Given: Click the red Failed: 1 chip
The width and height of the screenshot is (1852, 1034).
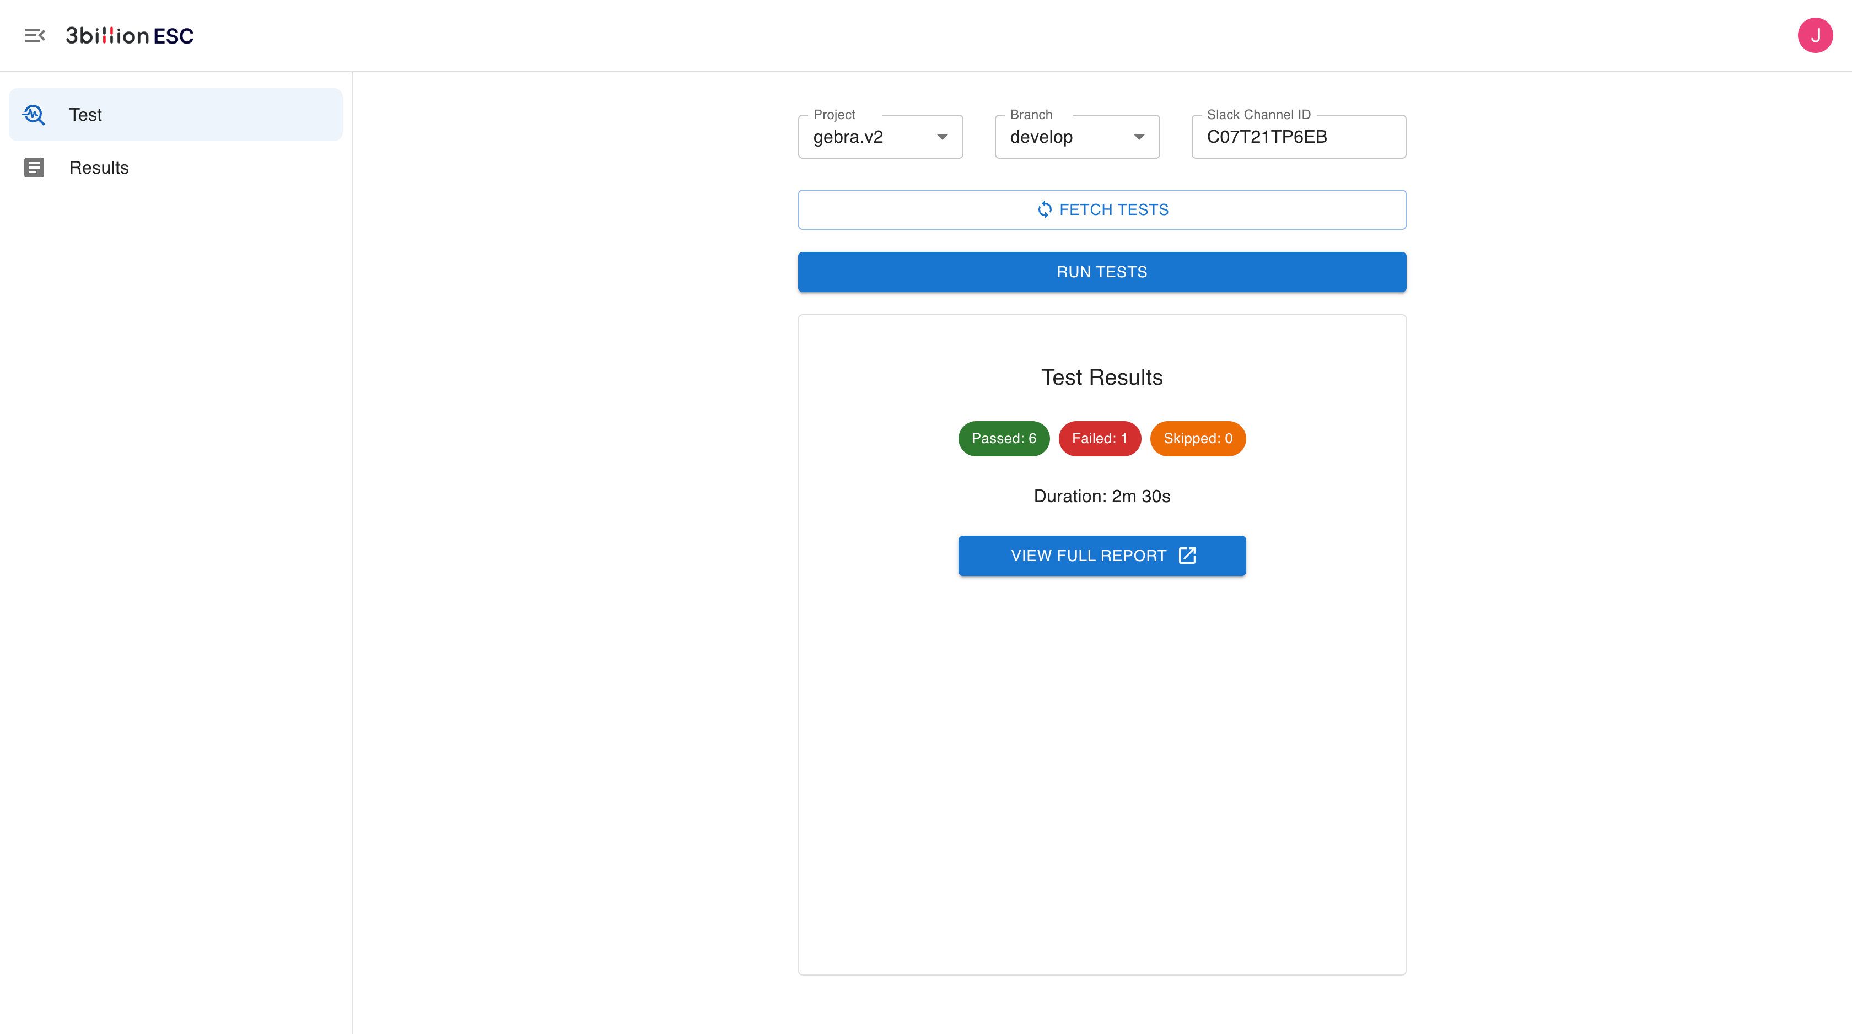Looking at the screenshot, I should pyautogui.click(x=1099, y=438).
